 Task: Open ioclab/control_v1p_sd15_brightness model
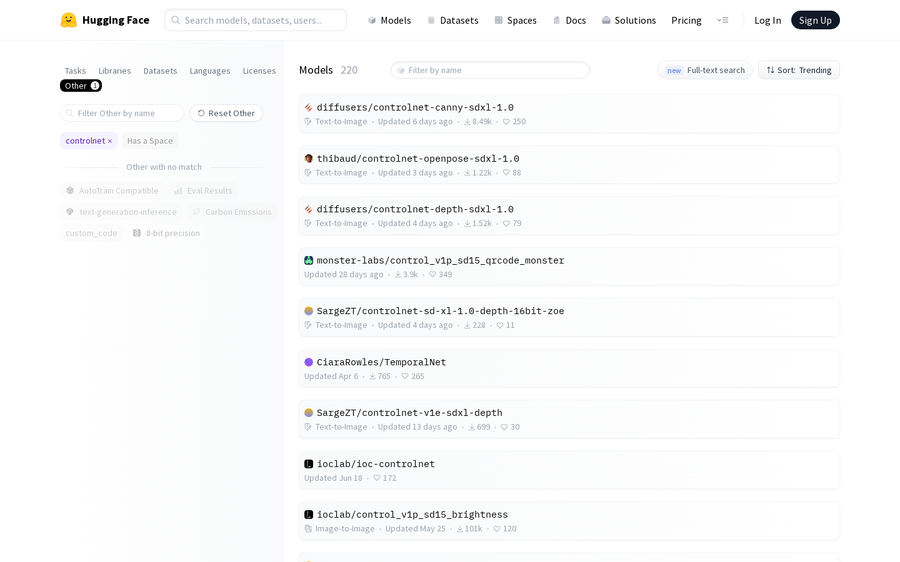click(x=569, y=521)
